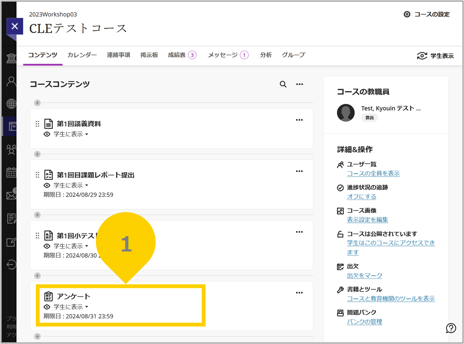Grab the drag handle of 第1回講義資料
Viewport: 464px width, 344px height.
(37, 124)
